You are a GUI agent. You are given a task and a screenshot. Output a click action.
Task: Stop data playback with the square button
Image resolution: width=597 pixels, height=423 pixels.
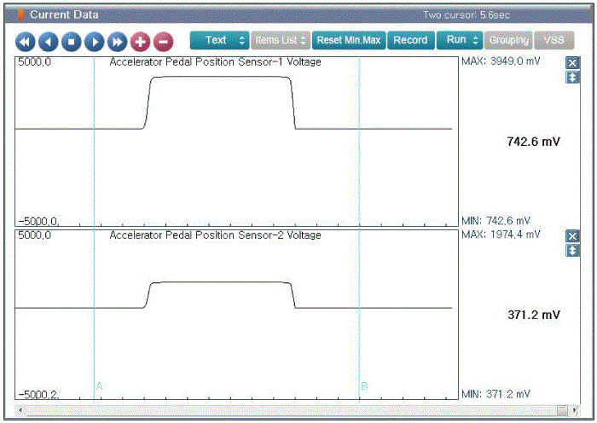pyautogui.click(x=71, y=42)
